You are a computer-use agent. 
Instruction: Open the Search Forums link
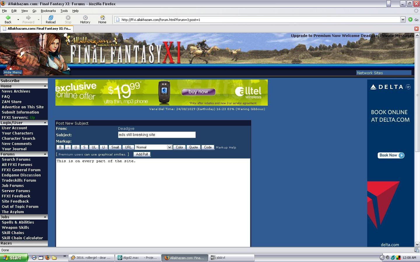click(16, 160)
